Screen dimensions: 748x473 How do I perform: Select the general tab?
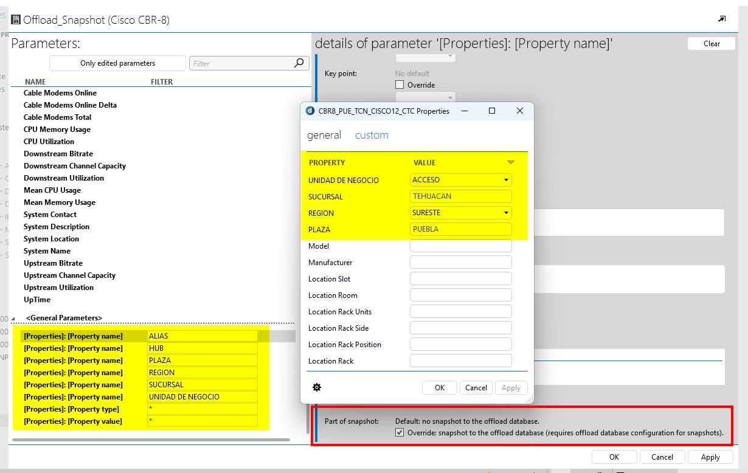coord(324,135)
